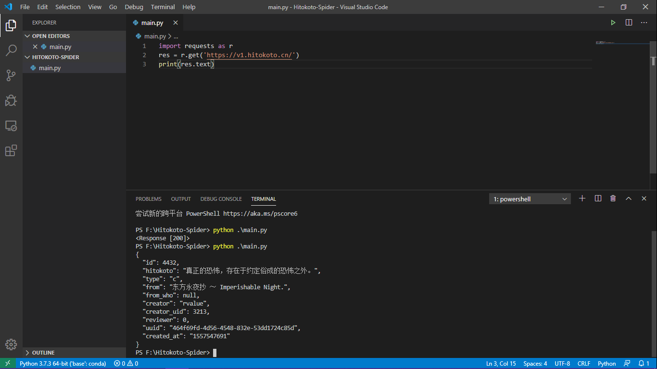Switch to the Problems panel tab
This screenshot has height=369, width=657.
(x=148, y=199)
